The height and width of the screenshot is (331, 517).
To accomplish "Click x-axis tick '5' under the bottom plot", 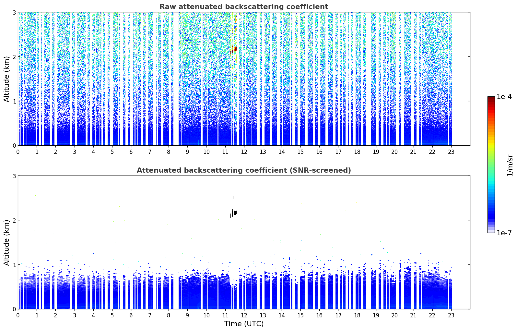I will coord(112,315).
